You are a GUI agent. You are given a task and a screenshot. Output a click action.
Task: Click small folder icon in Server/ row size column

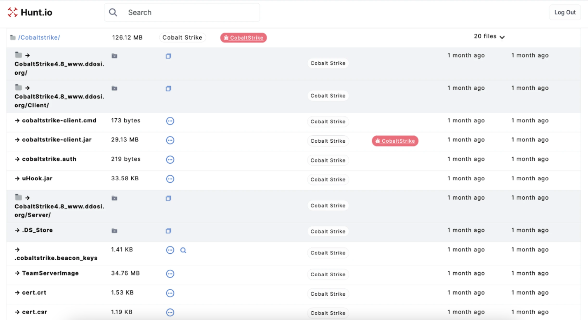tap(114, 198)
